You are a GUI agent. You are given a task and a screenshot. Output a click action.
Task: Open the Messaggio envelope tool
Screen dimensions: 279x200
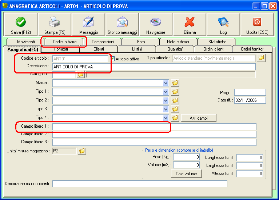(x=88, y=25)
